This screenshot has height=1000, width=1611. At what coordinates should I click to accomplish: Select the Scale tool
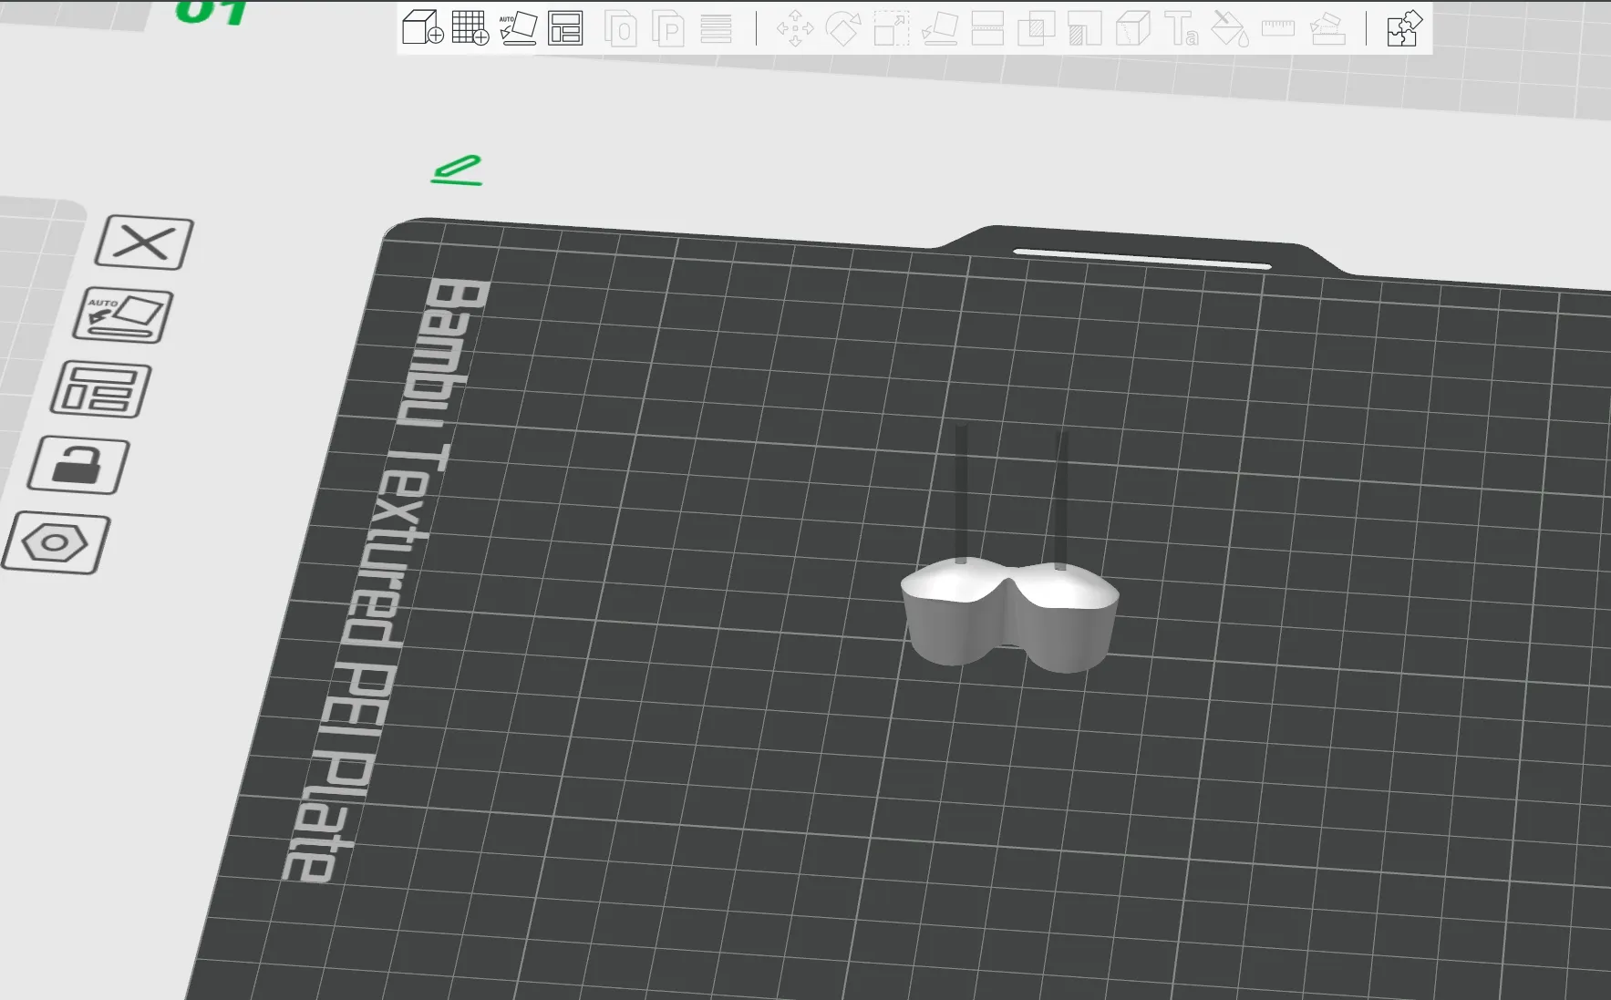[x=892, y=28]
